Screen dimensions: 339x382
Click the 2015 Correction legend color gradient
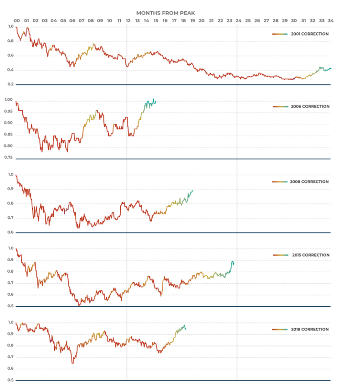click(x=280, y=255)
